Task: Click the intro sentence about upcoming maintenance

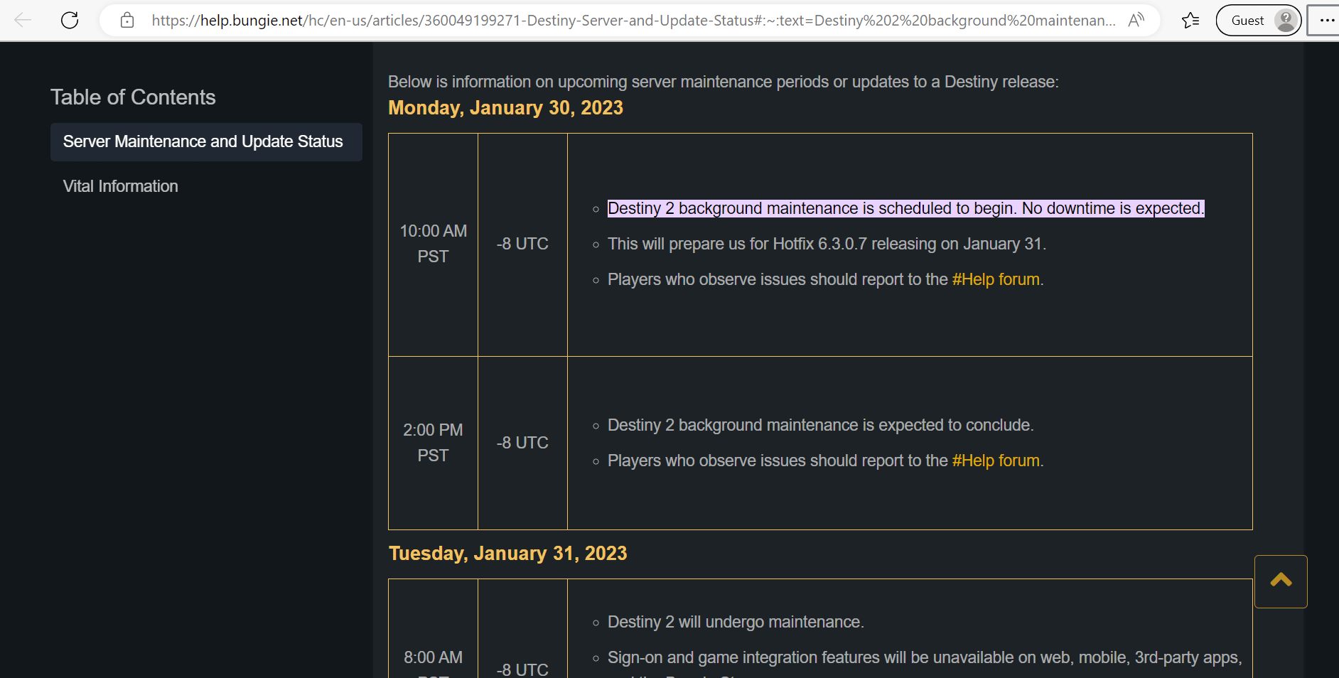Action: (724, 82)
